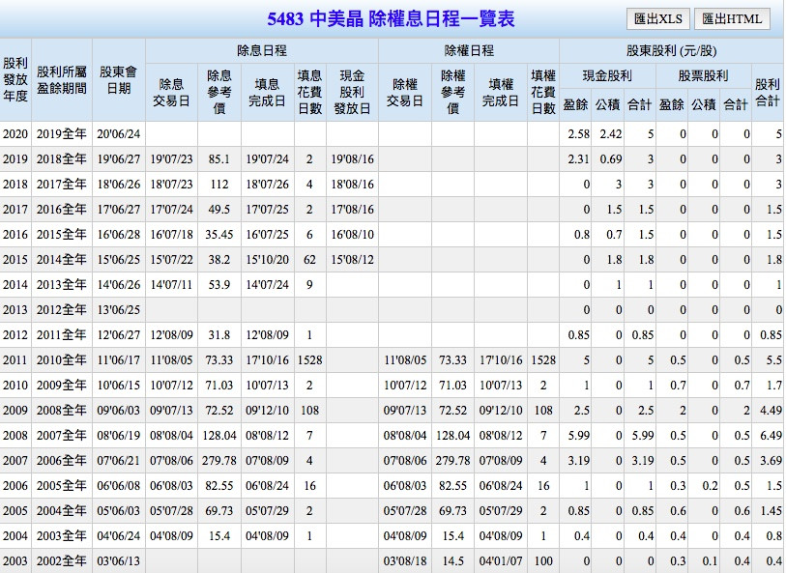The image size is (786, 573).
Task: Click the 除息日程 group header
Action: click(x=261, y=50)
